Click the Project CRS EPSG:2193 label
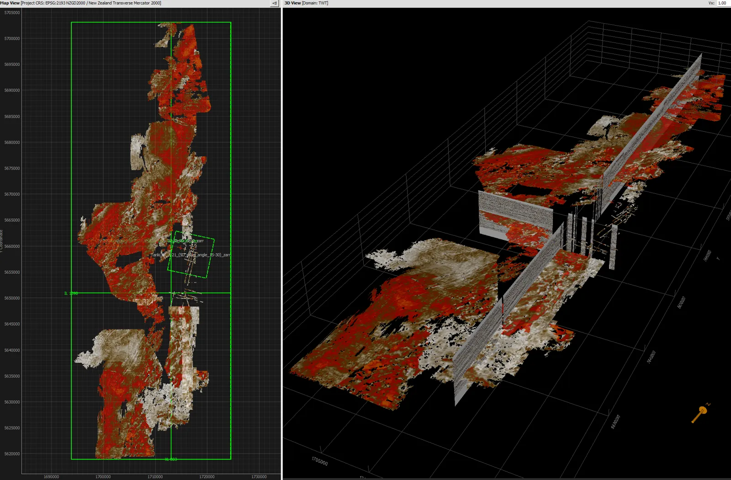Image resolution: width=731 pixels, height=480 pixels. (91, 3)
